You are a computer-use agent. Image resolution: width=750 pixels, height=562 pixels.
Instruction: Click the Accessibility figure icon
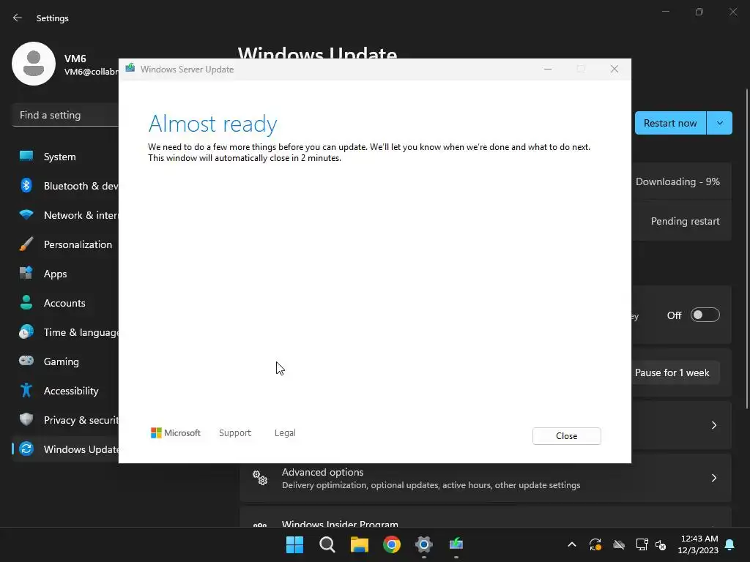[x=26, y=391]
